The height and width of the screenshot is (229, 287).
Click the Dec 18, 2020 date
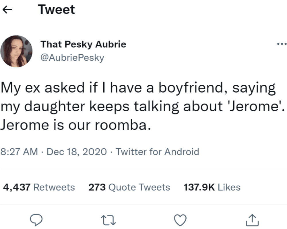pyautogui.click(x=76, y=151)
